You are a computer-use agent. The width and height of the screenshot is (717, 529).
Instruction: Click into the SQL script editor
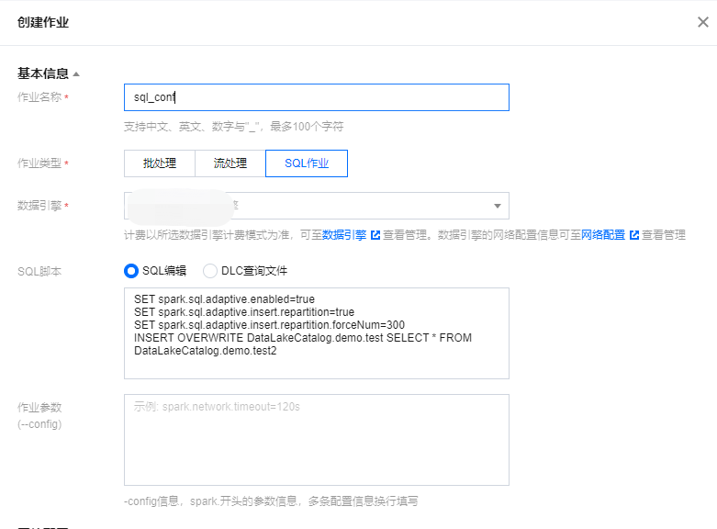coord(317,333)
